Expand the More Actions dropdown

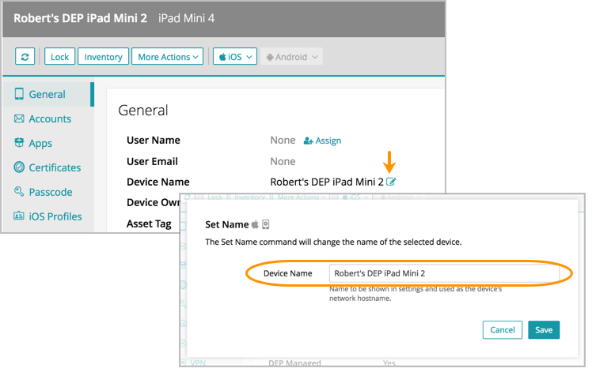[168, 57]
